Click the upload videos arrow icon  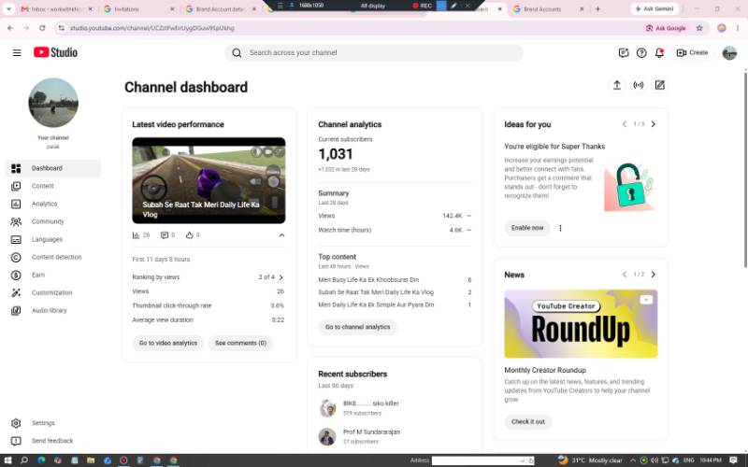(x=617, y=85)
